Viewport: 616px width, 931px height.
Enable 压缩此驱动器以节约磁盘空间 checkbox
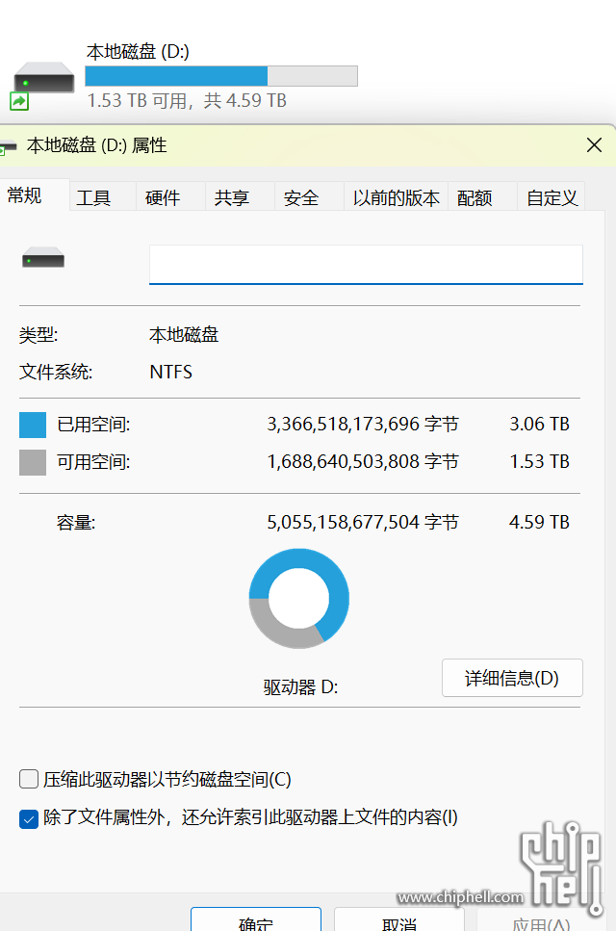click(x=29, y=779)
